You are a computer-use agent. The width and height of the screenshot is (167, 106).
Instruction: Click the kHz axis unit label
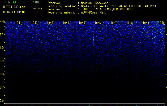(2, 21)
